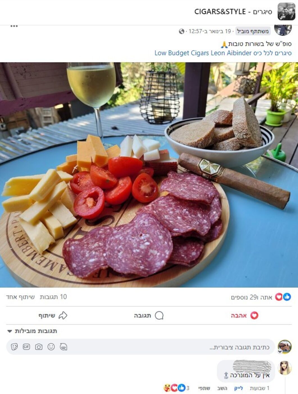This screenshot has height=394, width=298.
Task: Reply to the comment via השב
Action: pos(222,388)
